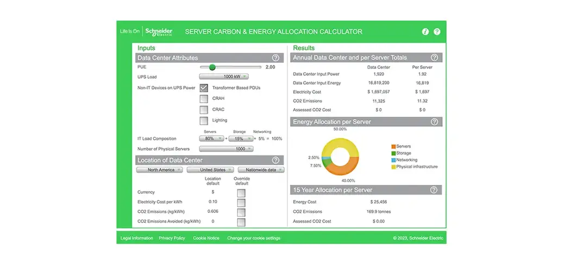
Task: Click CO2 Emissions 169.9 tonnes value
Action: click(378, 212)
